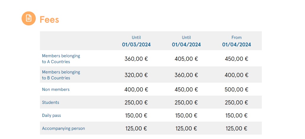Click Non members fee until 01/03/2024
Screen dimensions: 305x139
(136, 89)
